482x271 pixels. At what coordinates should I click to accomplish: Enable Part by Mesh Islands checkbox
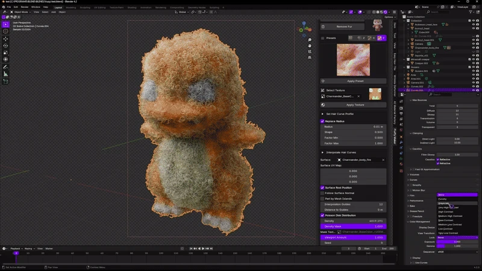(x=322, y=199)
